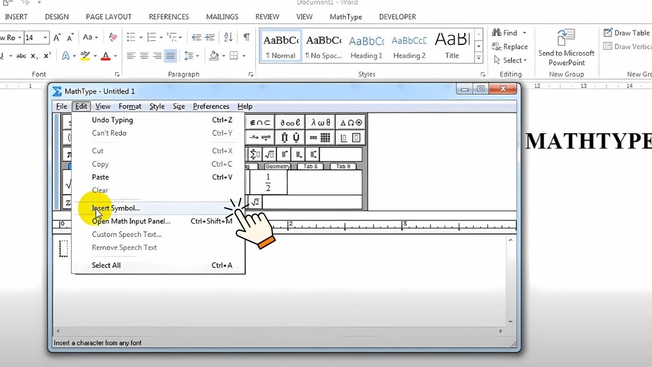Click the Replace button
This screenshot has height=367, width=652.
(510, 47)
